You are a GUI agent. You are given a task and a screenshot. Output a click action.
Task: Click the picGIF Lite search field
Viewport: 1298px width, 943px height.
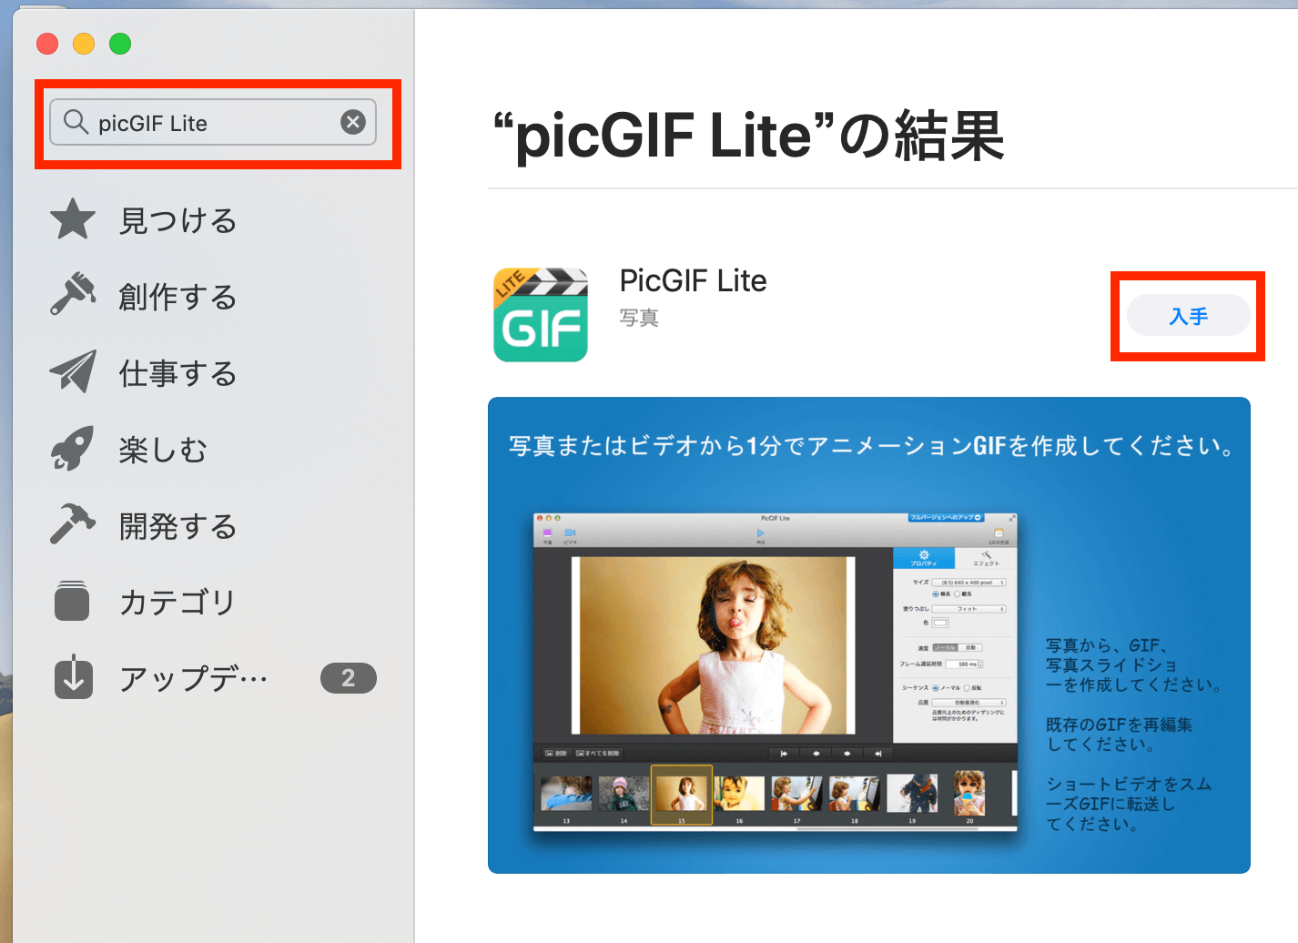click(213, 122)
